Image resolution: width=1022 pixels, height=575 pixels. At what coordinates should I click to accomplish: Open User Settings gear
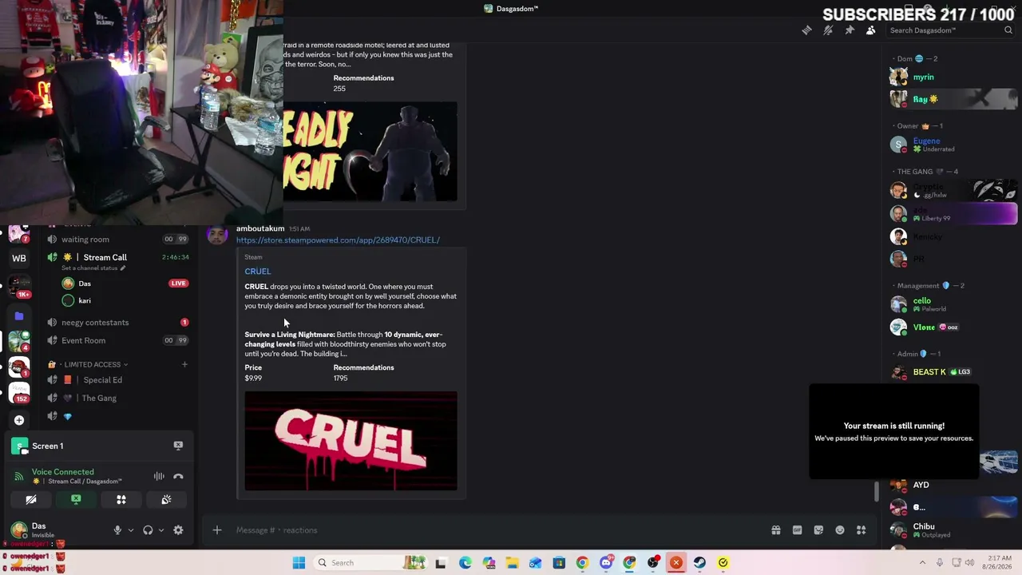(x=178, y=530)
